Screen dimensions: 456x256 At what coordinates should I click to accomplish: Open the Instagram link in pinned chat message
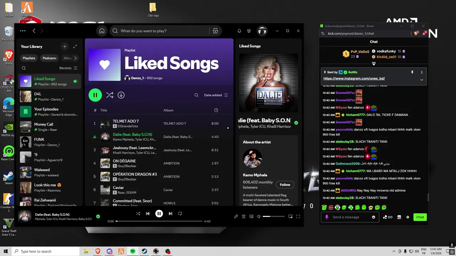pyautogui.click(x=354, y=79)
